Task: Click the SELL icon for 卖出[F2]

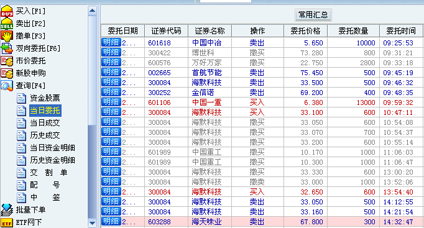Action: 7,24
